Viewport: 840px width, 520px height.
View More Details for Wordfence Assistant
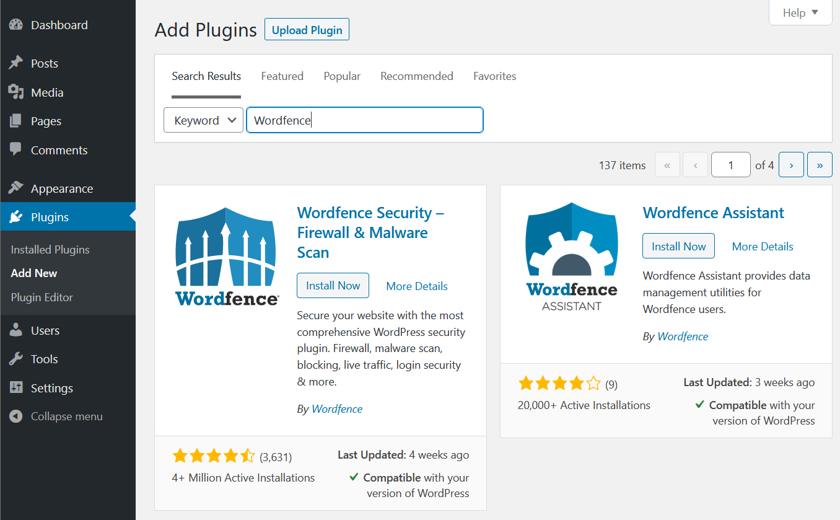763,247
